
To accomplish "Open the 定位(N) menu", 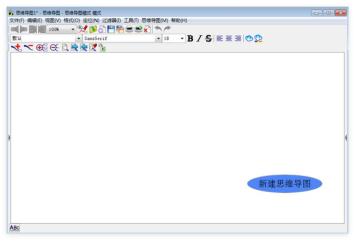I will point(91,20).
